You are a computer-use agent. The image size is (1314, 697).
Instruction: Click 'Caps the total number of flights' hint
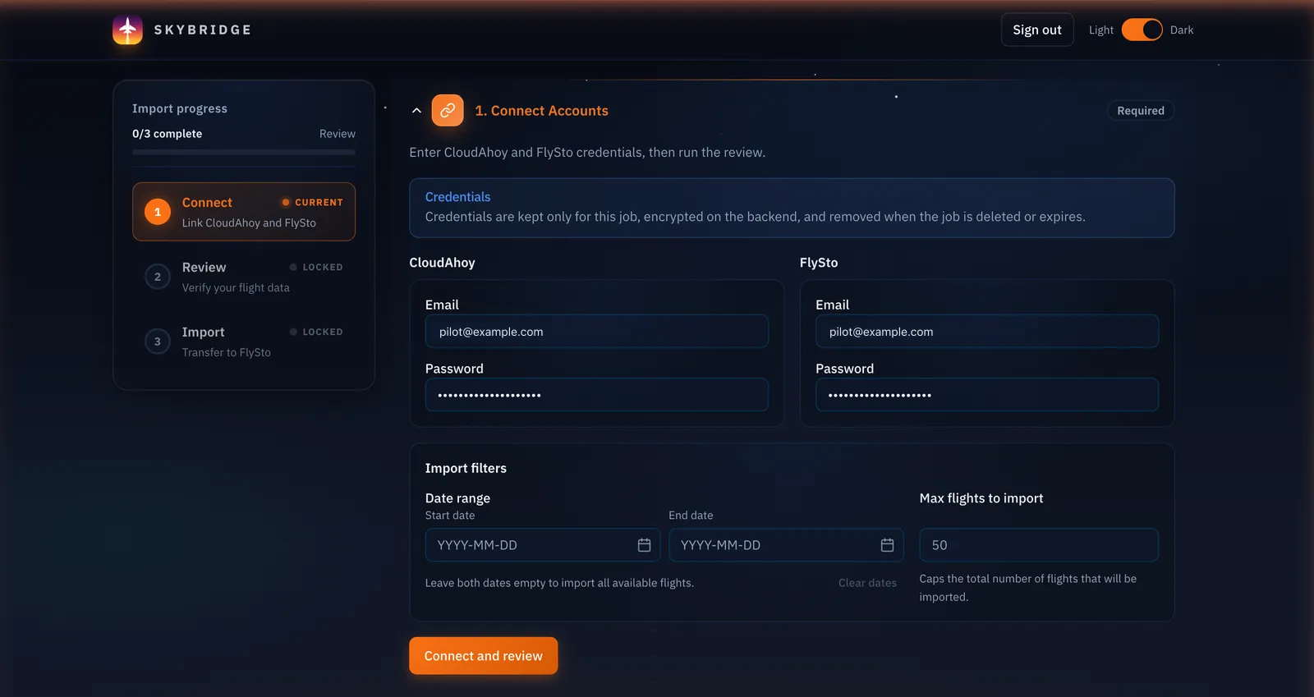[1027, 588]
